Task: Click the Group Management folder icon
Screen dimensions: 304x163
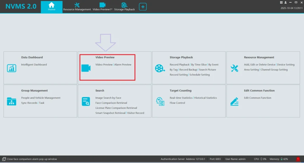Action: point(12,101)
